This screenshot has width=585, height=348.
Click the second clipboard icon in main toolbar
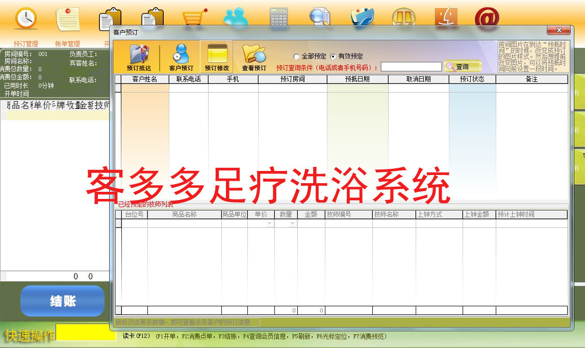(152, 17)
